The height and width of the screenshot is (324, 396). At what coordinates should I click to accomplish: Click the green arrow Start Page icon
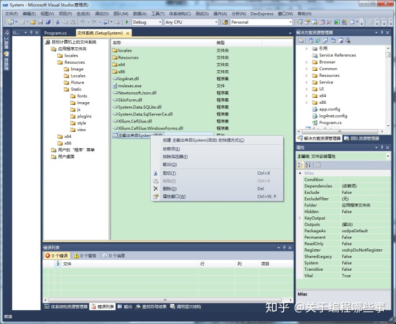click(337, 22)
